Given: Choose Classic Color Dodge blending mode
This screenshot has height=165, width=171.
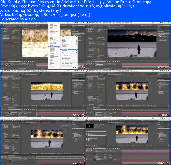Looking at the screenshot, I should pos(54,41).
